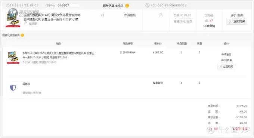Click the store badge icon in order header

click(127, 6)
